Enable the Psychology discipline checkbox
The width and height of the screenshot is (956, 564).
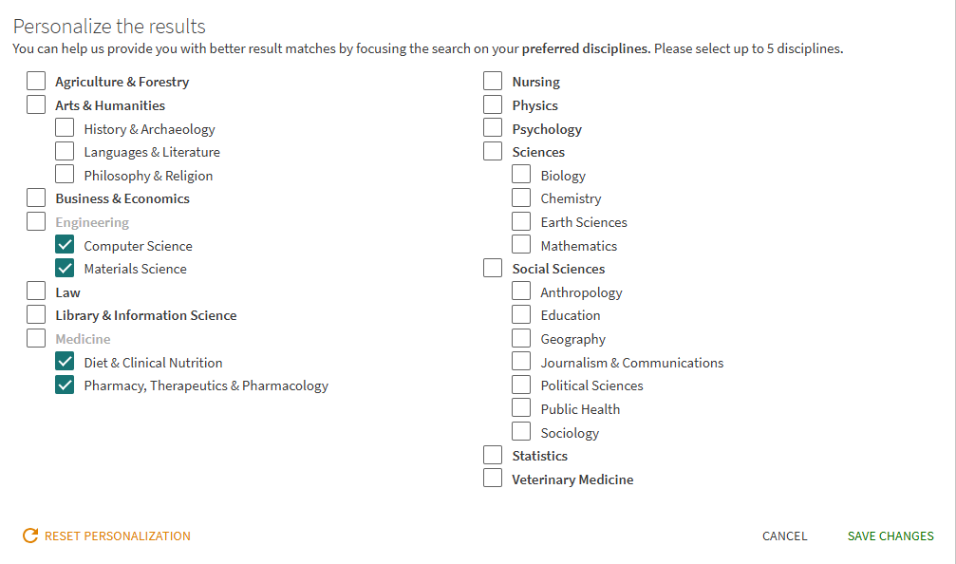tap(493, 128)
